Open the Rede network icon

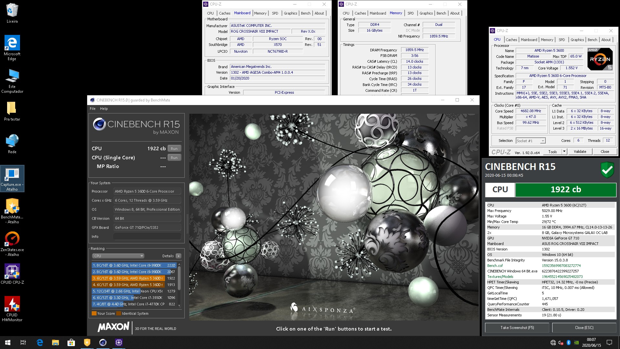coord(12,143)
